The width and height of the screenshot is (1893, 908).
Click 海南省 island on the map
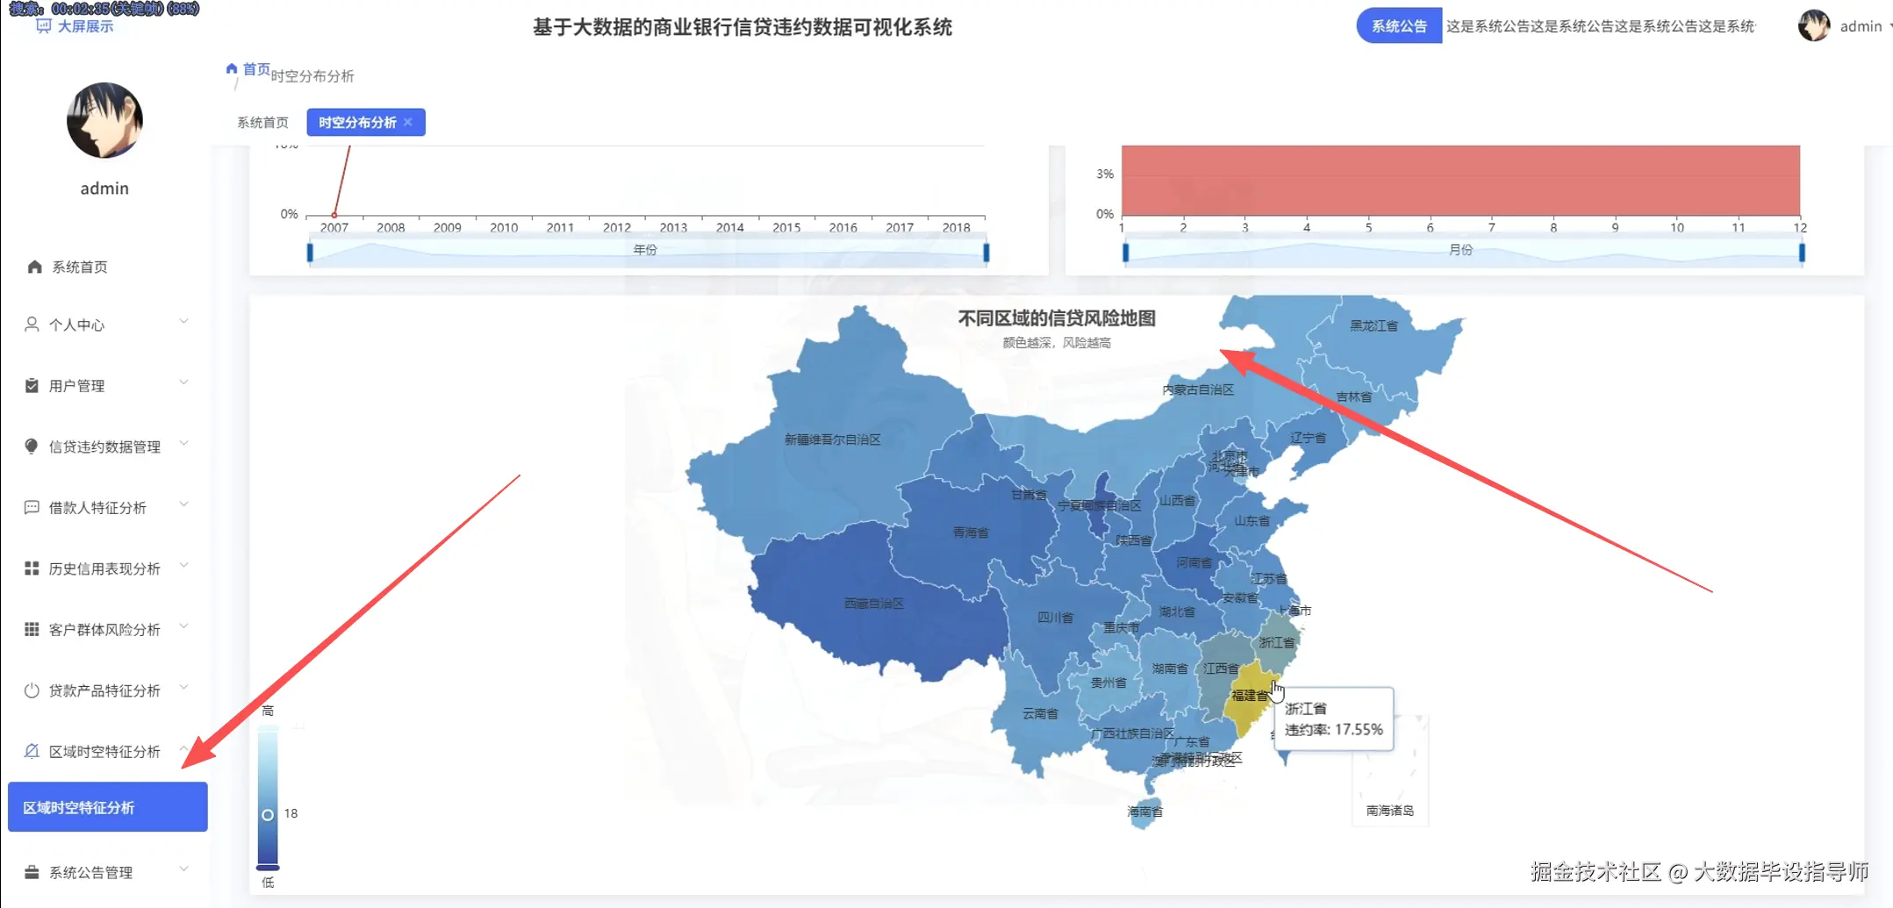pos(1145,812)
